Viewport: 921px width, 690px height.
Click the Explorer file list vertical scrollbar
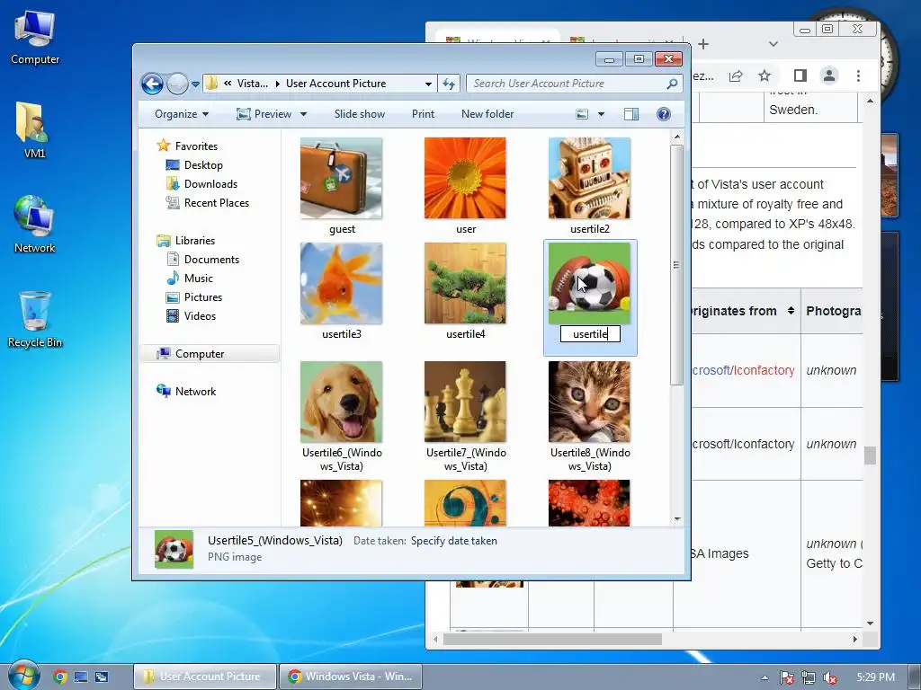tap(676, 265)
